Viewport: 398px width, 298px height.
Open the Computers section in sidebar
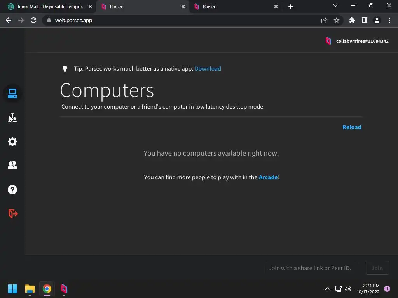tap(12, 94)
